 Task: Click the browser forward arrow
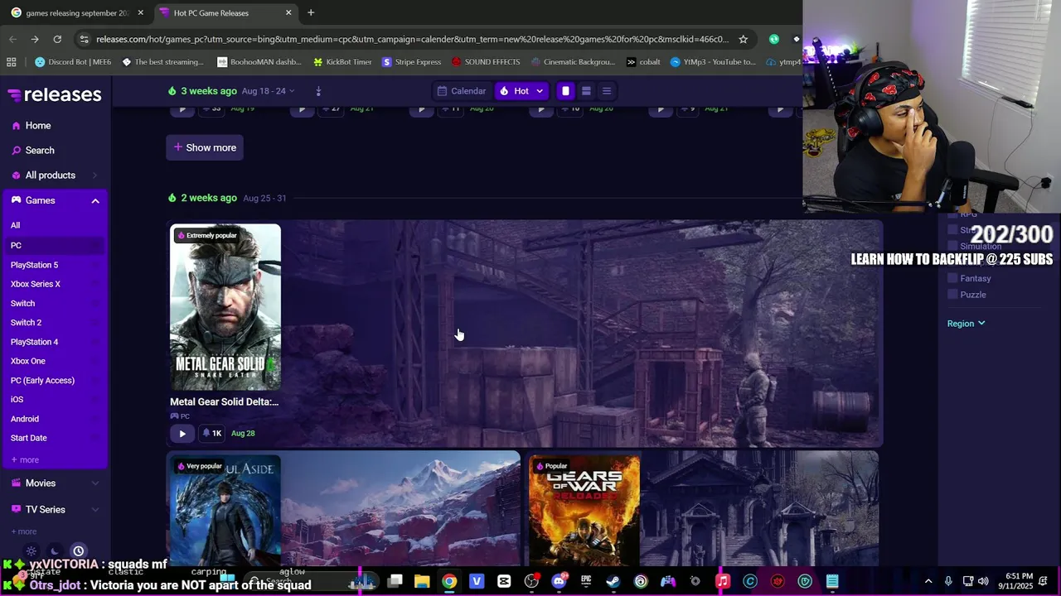35,39
